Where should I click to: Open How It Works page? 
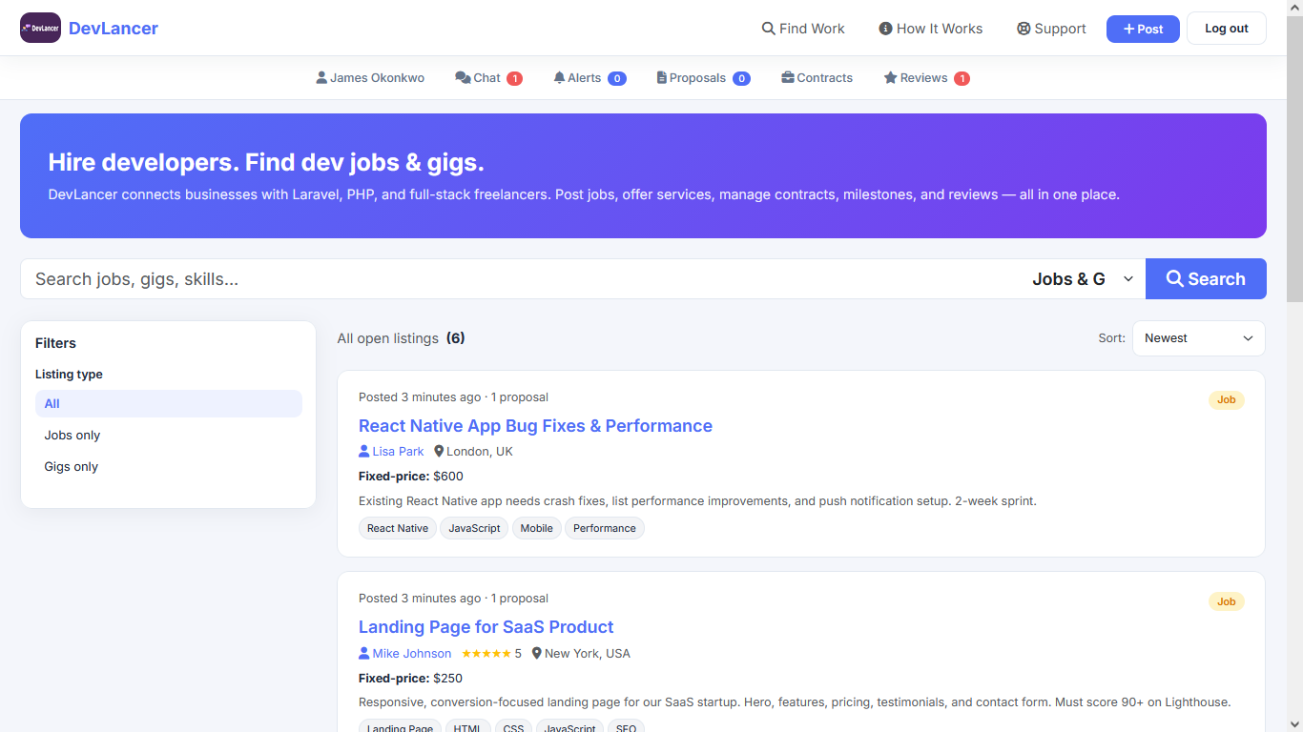click(930, 29)
